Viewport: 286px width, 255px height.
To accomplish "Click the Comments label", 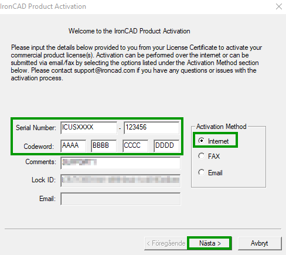I will [x=40, y=162].
